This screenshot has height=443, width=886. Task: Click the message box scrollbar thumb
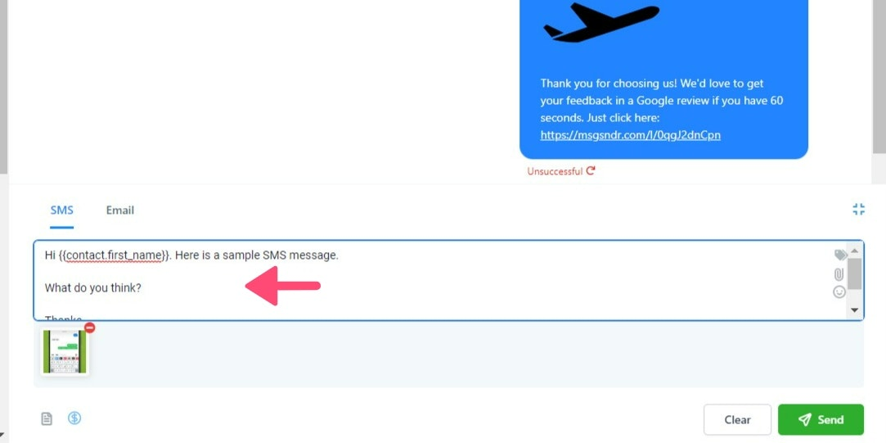pos(854,273)
